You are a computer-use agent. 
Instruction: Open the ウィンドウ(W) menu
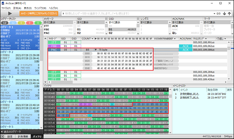tap(40, 8)
